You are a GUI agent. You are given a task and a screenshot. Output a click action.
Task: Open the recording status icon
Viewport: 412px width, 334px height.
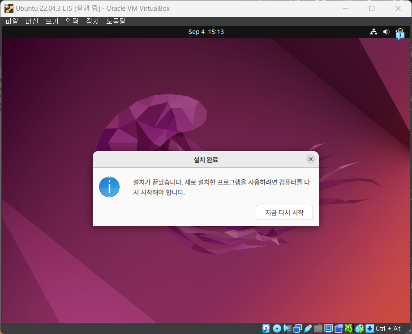pos(339,328)
